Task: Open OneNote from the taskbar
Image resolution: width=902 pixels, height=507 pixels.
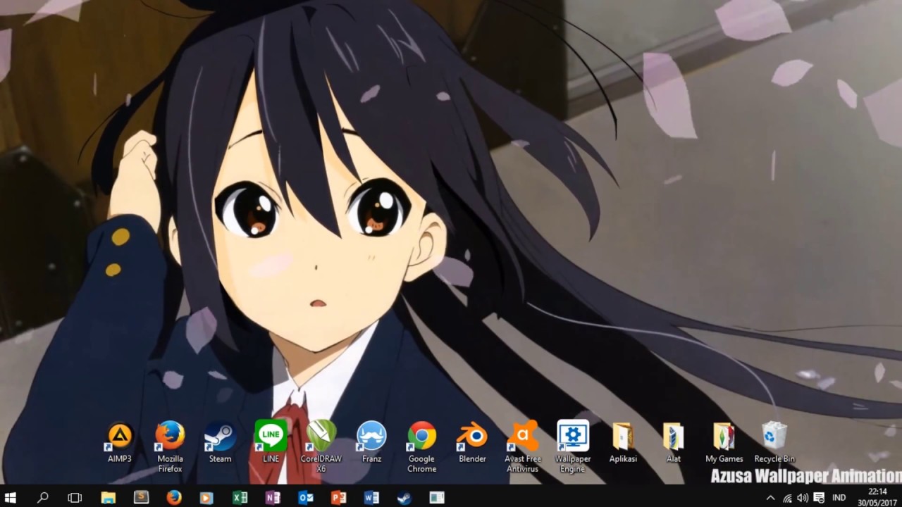Action: point(273,497)
